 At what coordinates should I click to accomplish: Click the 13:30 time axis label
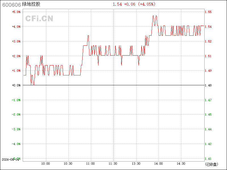click(x=136, y=163)
